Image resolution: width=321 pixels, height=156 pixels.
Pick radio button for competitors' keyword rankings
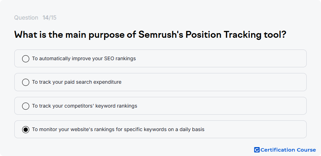[26, 106]
